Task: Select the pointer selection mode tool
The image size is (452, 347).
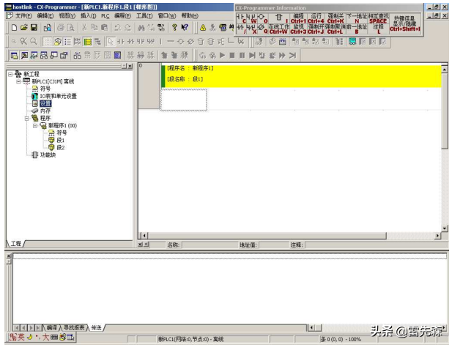Action: (111, 42)
